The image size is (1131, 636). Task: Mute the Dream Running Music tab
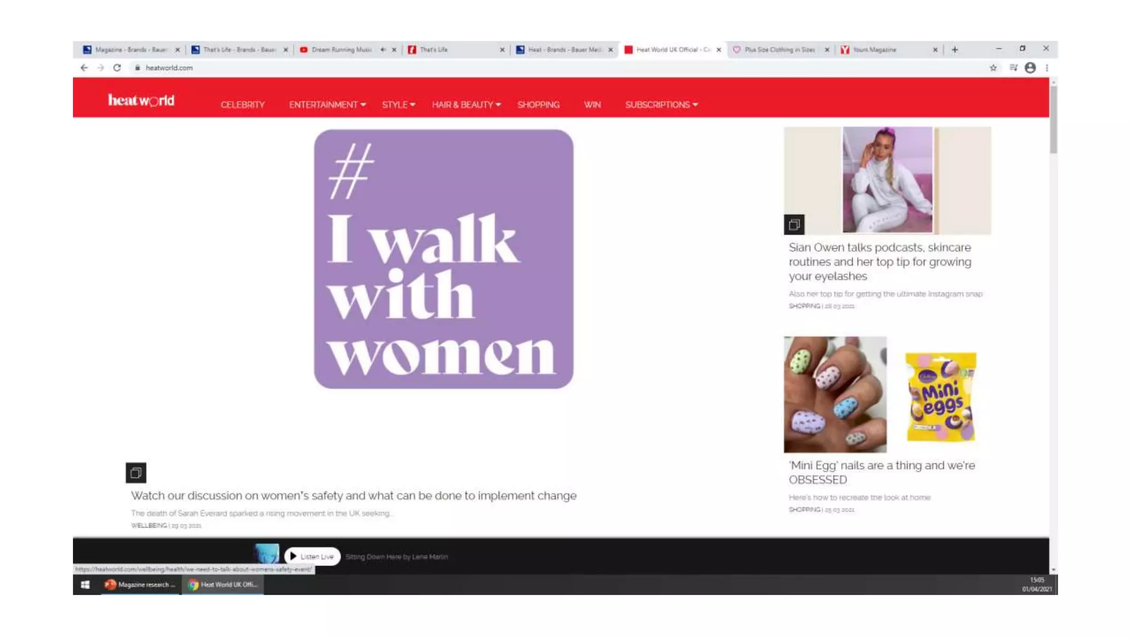coord(383,50)
